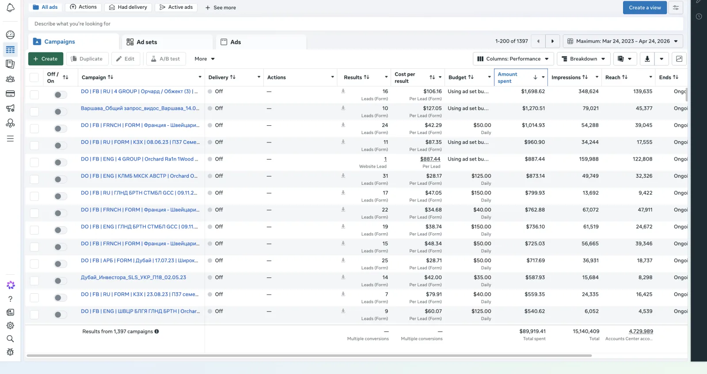Click the Describe what you're looking for field
Image resolution: width=707 pixels, height=374 pixels.
(356, 24)
